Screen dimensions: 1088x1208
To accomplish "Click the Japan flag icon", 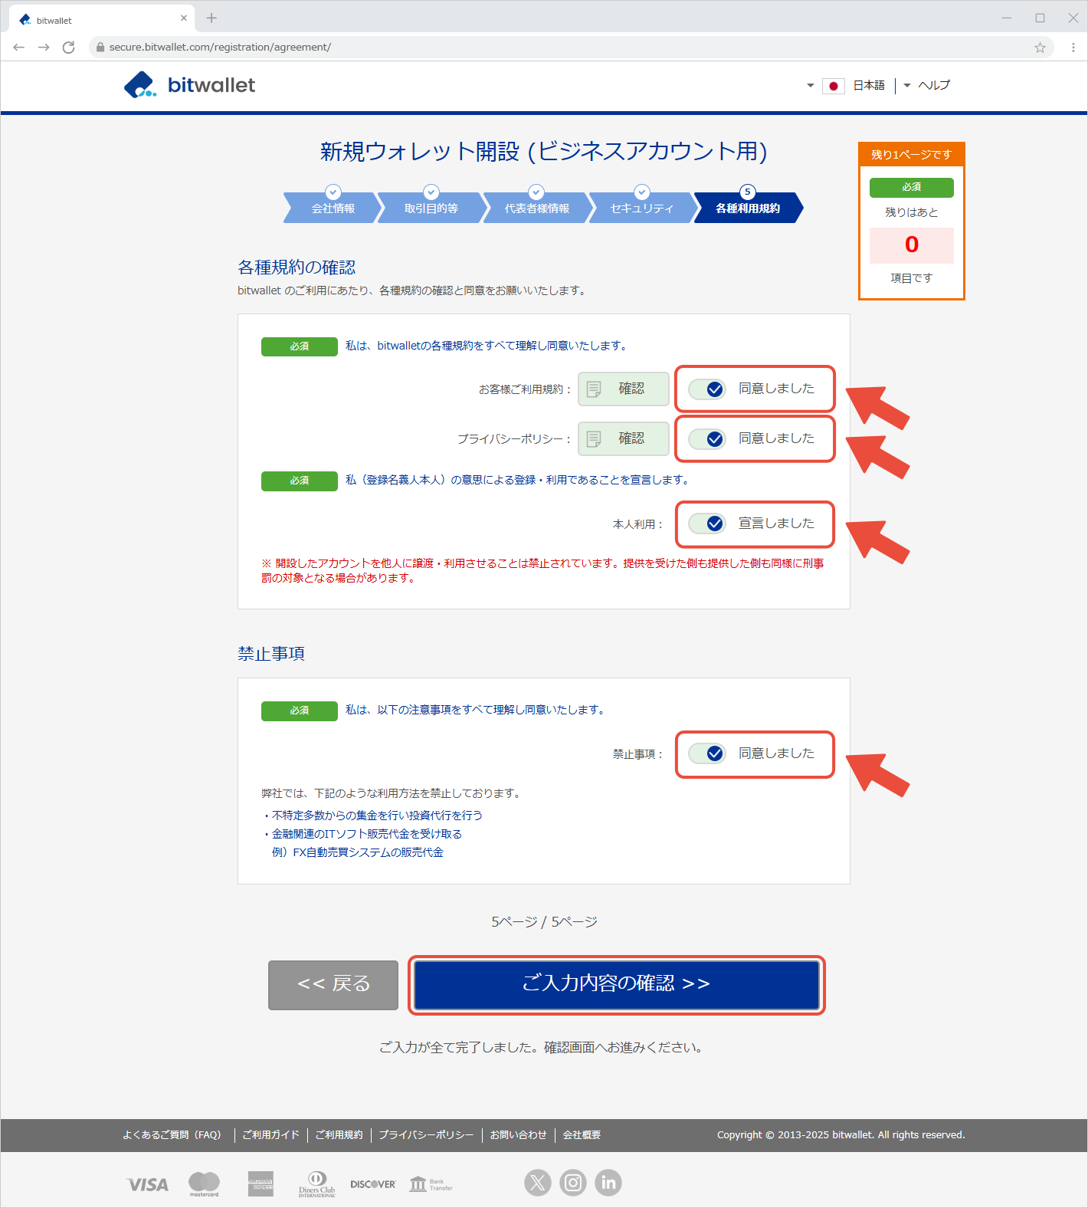I will click(x=834, y=86).
